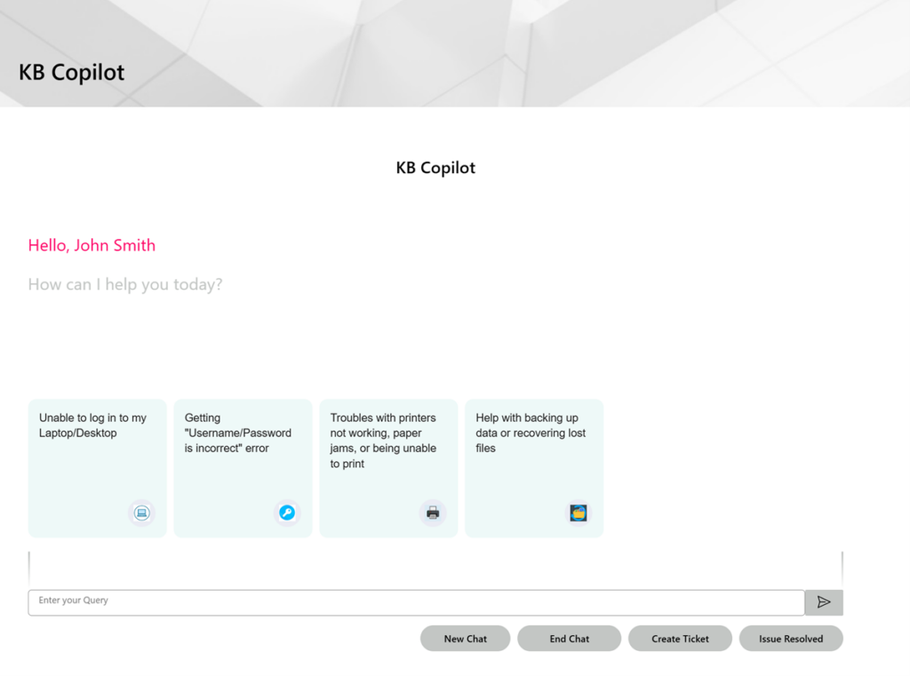This screenshot has height=676, width=910.
Task: Click 'Hello, John Smith' greeting
Action: pos(92,245)
